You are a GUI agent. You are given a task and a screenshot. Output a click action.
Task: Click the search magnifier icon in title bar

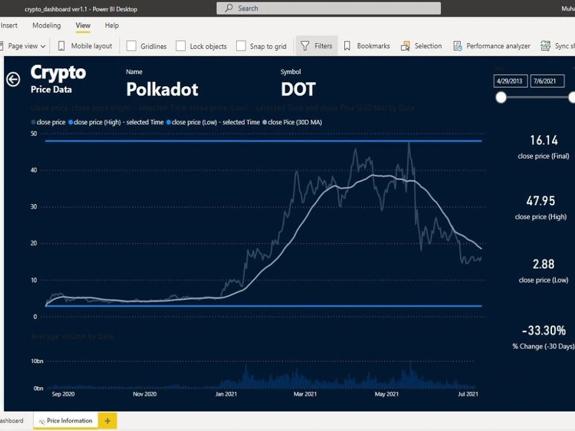pos(229,8)
